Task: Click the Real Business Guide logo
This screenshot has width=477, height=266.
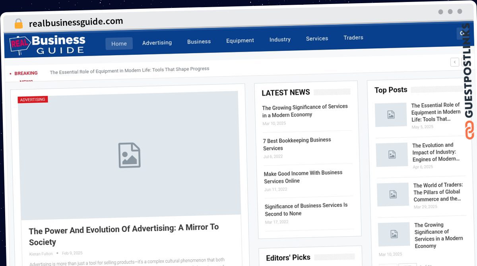Action: coord(48,44)
